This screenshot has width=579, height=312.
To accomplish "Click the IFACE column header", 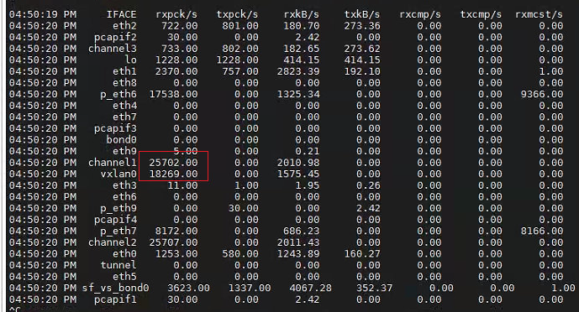I will (122, 14).
